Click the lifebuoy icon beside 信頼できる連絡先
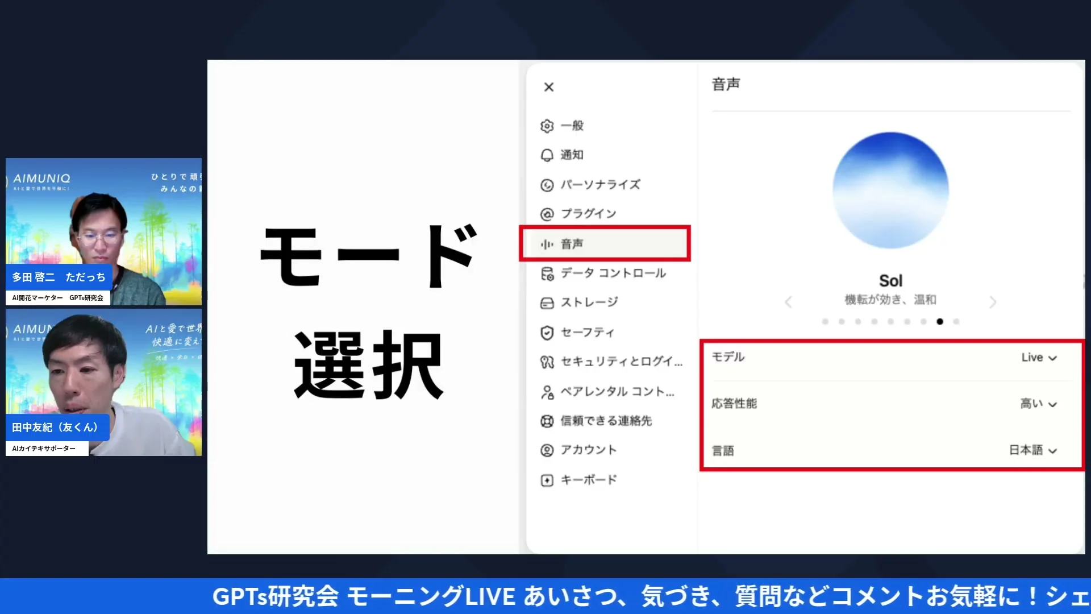The image size is (1091, 614). [x=547, y=421]
